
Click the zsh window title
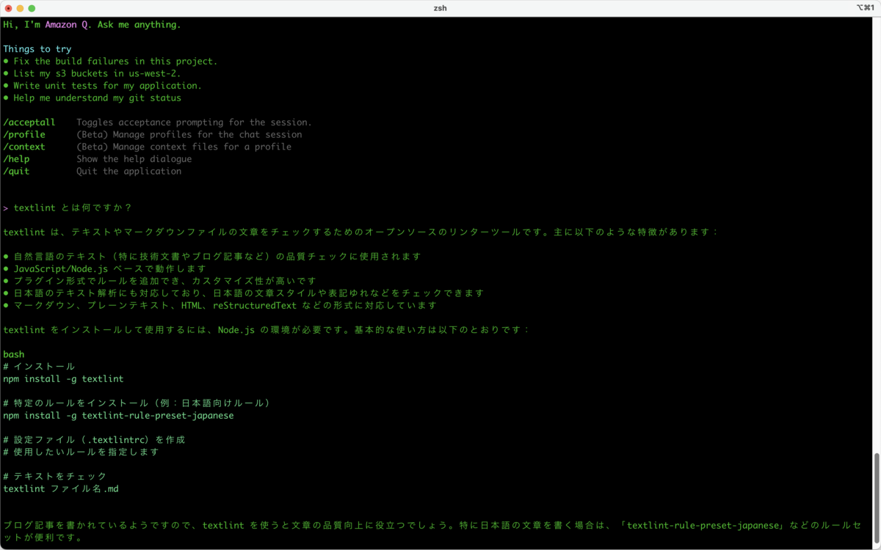(440, 8)
